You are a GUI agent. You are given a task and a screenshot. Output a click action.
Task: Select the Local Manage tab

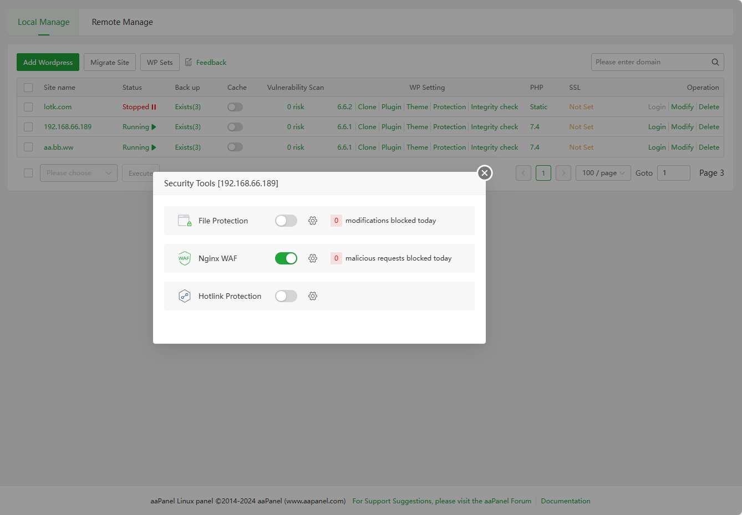click(44, 22)
